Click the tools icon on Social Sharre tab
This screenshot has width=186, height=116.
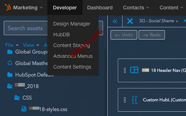(130, 21)
